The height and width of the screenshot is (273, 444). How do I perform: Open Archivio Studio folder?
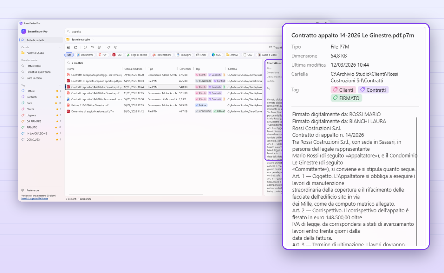[x=41, y=53]
